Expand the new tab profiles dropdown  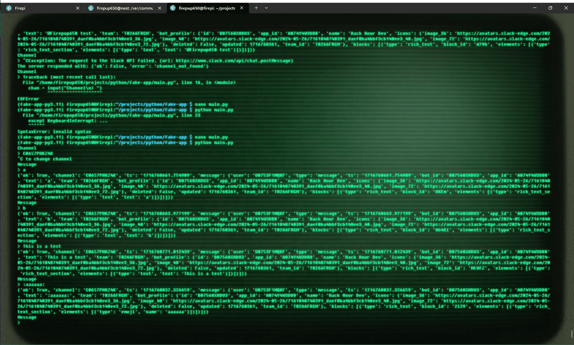coord(266,8)
